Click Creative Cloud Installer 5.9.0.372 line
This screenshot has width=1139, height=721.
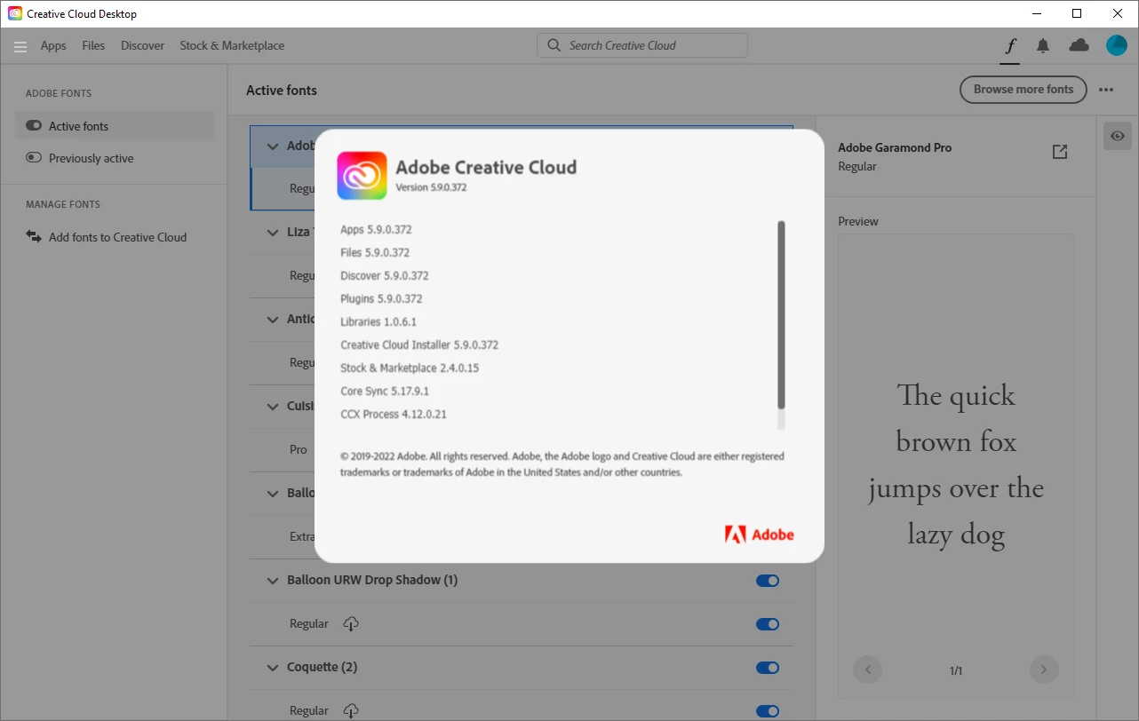point(419,345)
